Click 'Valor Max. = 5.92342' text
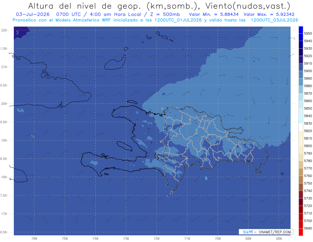Image resolution: width=313 pixels, height=242 pixels. (269, 14)
